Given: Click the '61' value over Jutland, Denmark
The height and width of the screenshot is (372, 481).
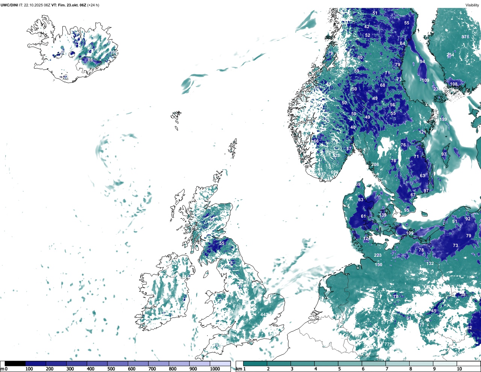Looking at the screenshot, I should pyautogui.click(x=363, y=216).
